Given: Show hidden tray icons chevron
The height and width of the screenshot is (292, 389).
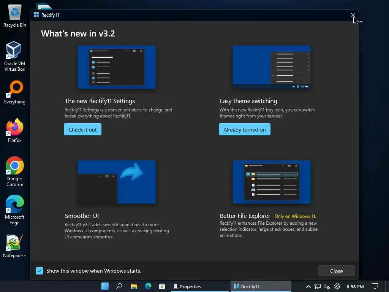Looking at the screenshot, I should tap(308, 287).
